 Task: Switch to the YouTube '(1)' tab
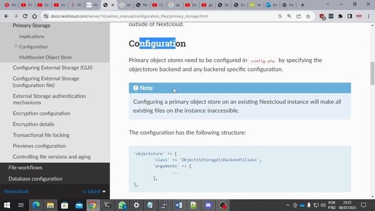pos(158,5)
